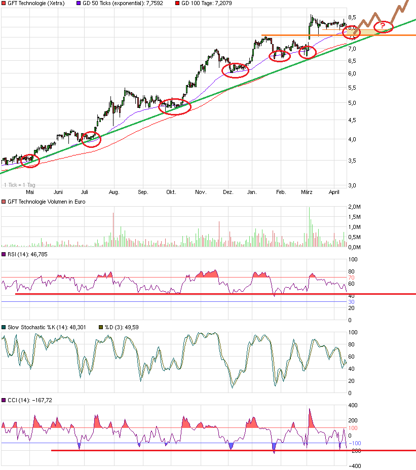The width and height of the screenshot is (416, 470).
Task: Click the purple GD 50 Ticks legend swatch
Action: [79, 4]
